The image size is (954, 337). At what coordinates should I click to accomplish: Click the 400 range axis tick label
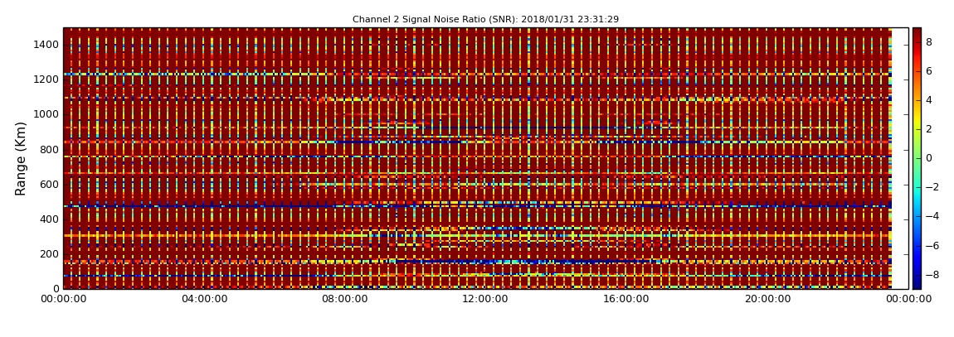click(x=48, y=219)
